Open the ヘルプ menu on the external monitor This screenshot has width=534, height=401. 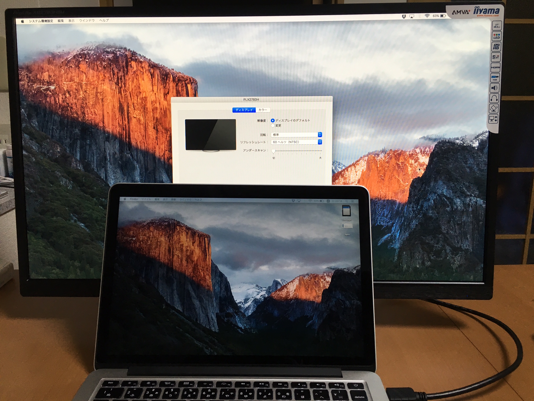(104, 20)
